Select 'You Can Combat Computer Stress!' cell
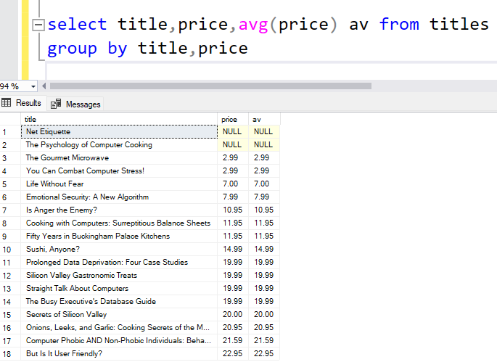Screen dimensions: 497x362 (119, 171)
